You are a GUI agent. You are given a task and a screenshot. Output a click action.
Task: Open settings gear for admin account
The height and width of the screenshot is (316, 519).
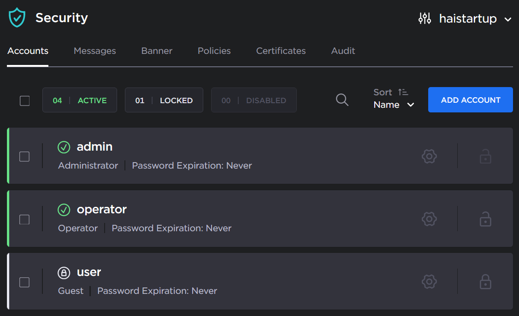429,156
